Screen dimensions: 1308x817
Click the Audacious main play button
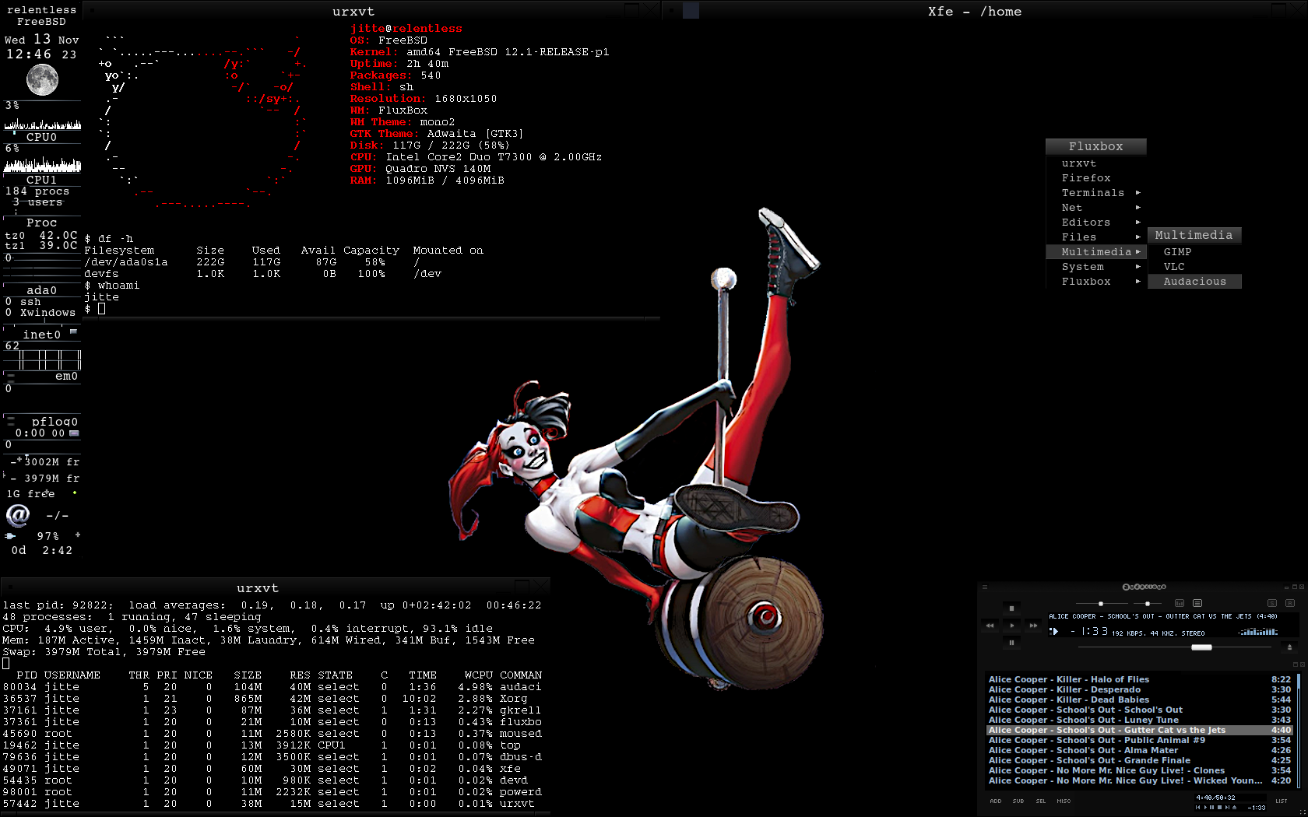(x=1011, y=626)
